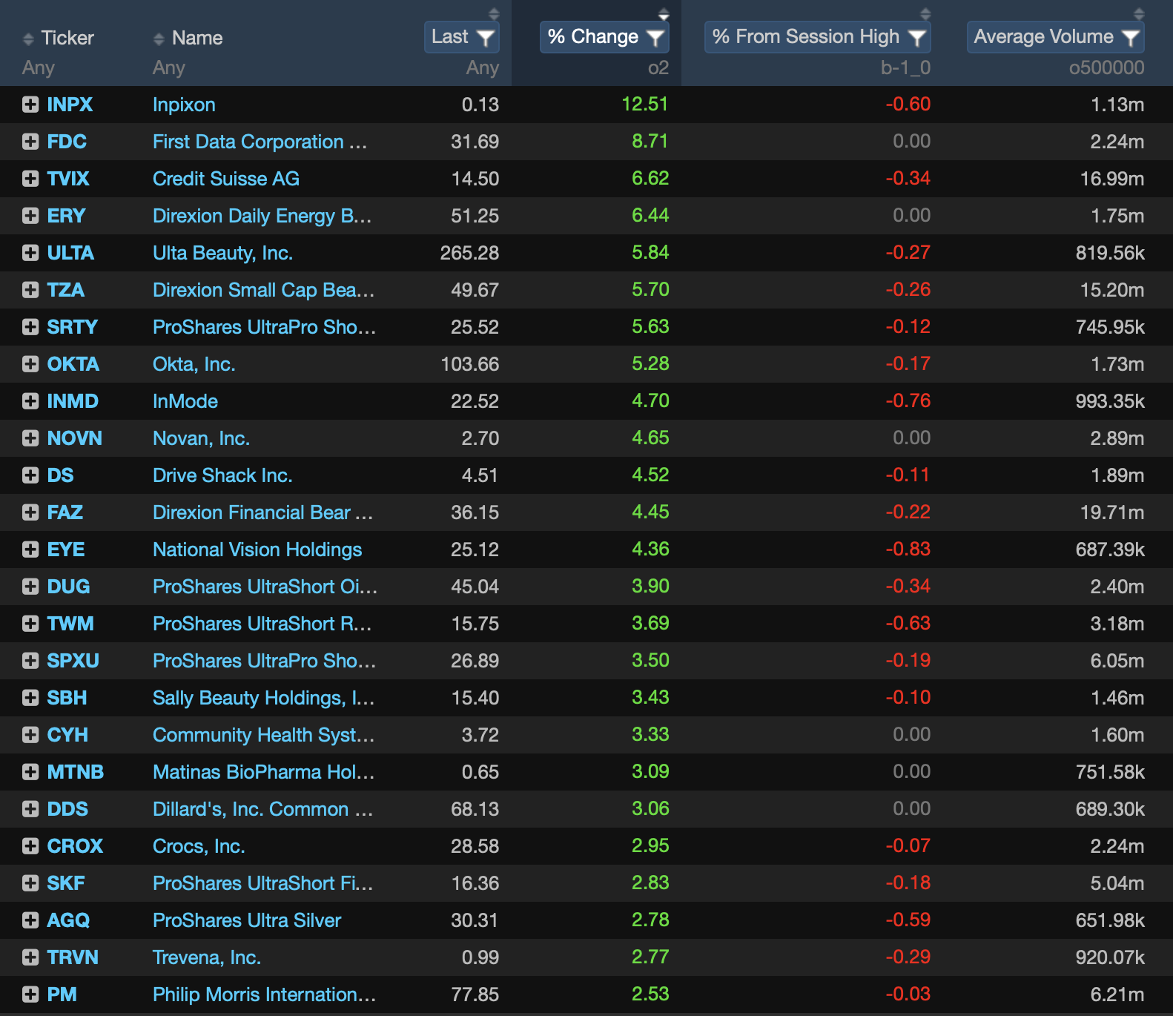Edit the % Change filter value o2
This screenshot has height=1016, width=1173.
coord(658,68)
